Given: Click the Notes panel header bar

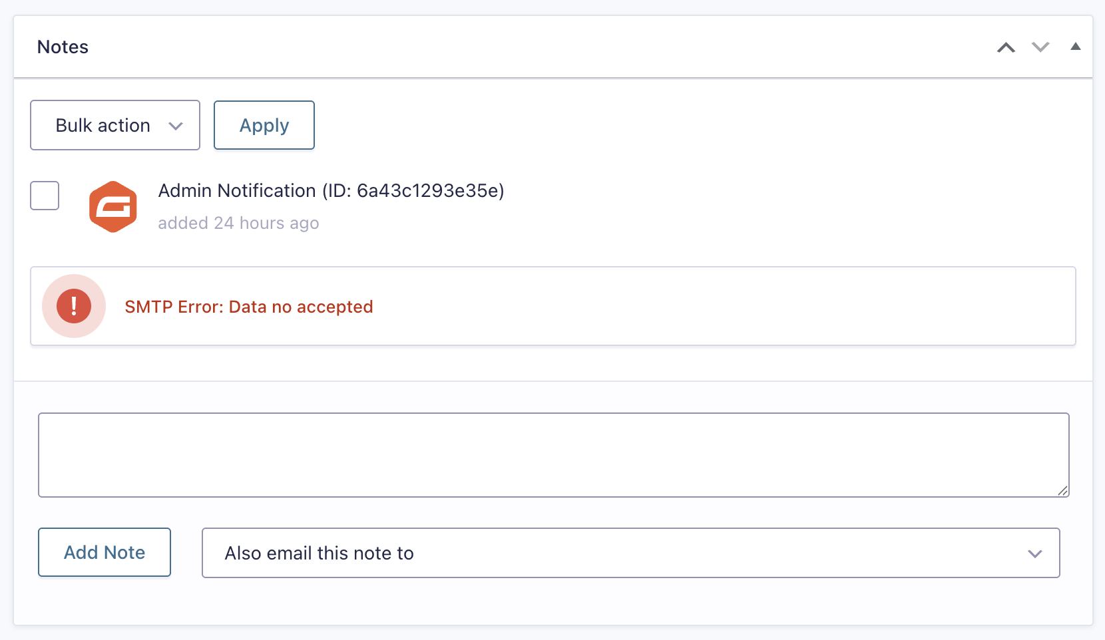Looking at the screenshot, I should (553, 47).
